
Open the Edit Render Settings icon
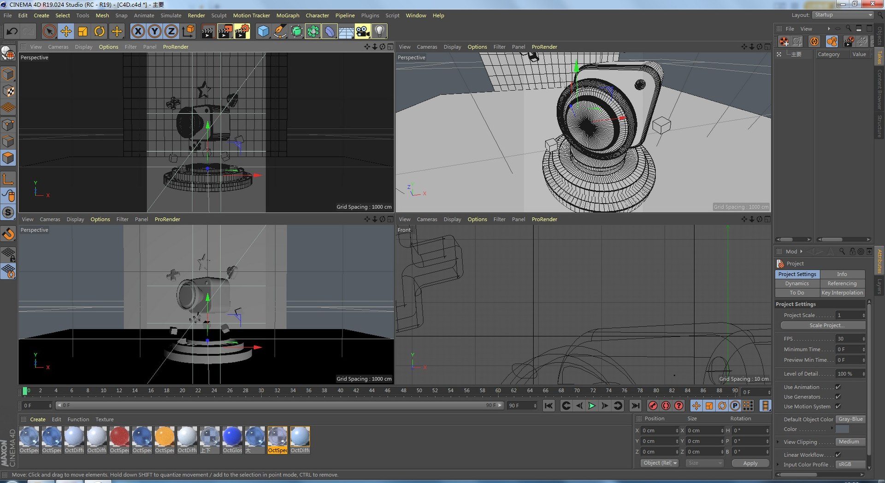tap(242, 31)
